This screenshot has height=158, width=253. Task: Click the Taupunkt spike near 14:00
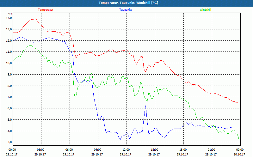tap(146, 106)
